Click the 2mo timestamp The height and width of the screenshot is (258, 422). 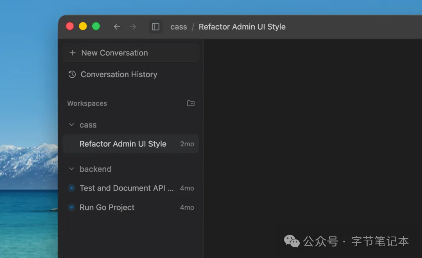[x=187, y=144]
